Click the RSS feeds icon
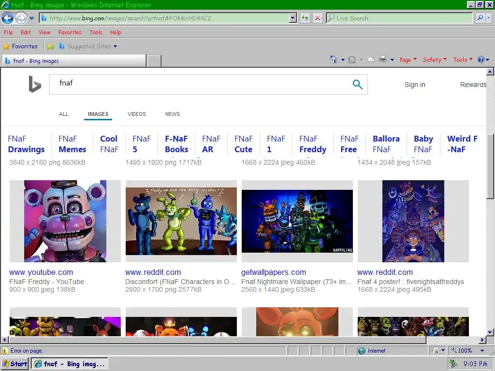Screen dimensions: 495x371 tap(352, 59)
